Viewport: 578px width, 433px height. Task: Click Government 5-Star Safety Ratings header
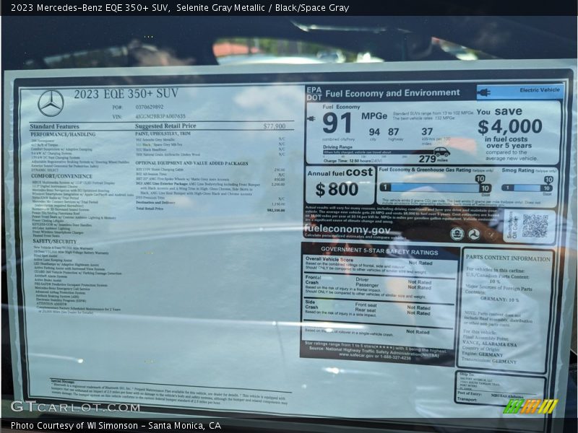click(379, 253)
